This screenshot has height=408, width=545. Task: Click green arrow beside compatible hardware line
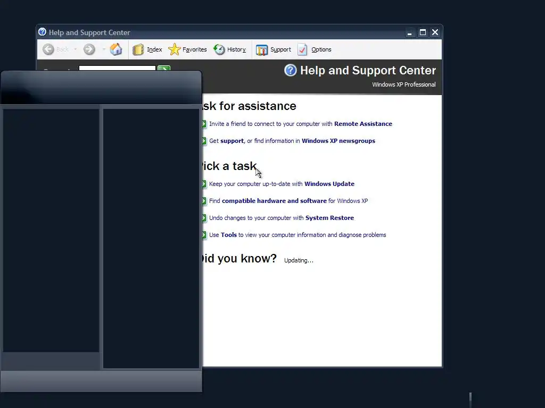coord(204,201)
